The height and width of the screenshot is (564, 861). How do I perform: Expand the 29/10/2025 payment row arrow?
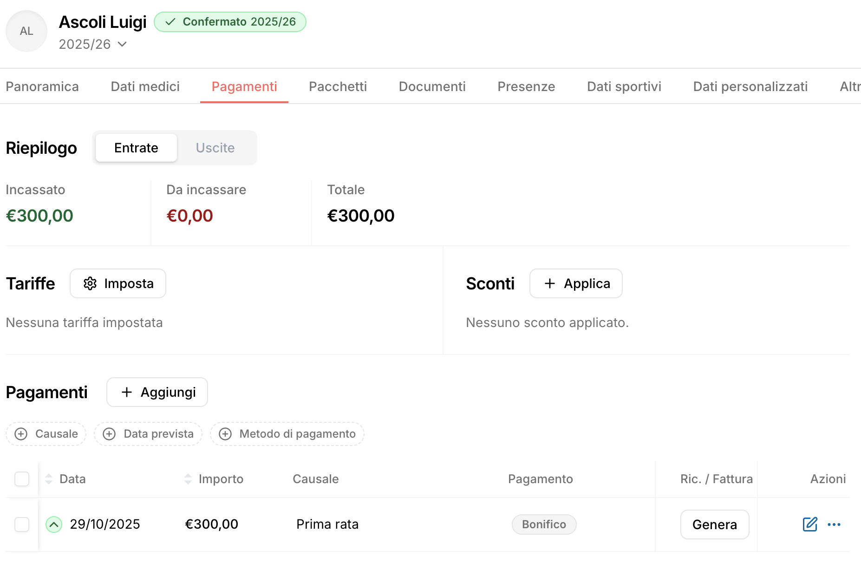click(x=54, y=525)
